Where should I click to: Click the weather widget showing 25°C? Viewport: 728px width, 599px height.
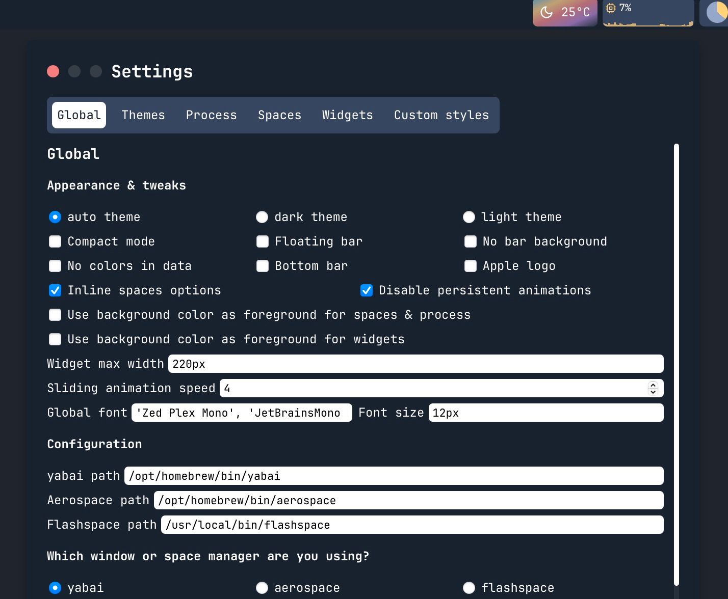point(565,13)
